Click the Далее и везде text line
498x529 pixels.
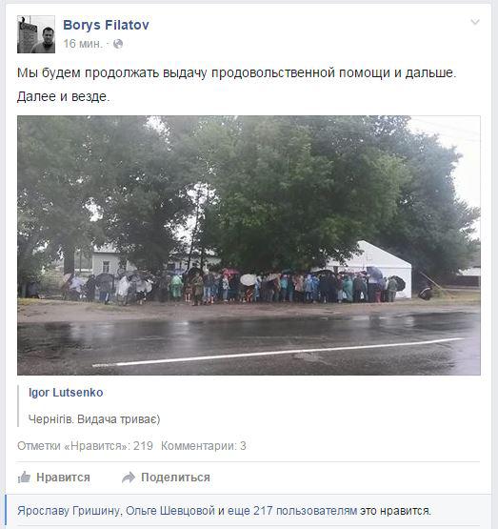[64, 97]
